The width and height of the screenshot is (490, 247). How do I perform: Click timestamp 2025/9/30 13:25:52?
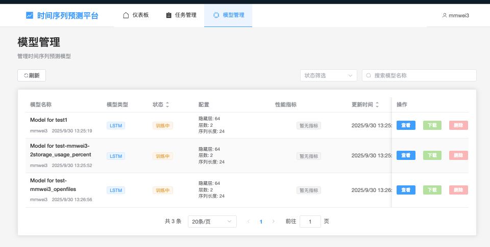tap(72, 166)
